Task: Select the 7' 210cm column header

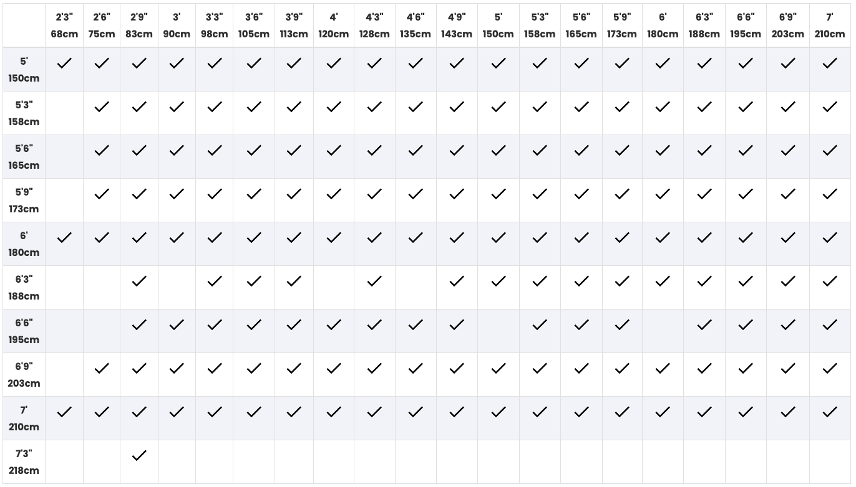Action: 830,26
